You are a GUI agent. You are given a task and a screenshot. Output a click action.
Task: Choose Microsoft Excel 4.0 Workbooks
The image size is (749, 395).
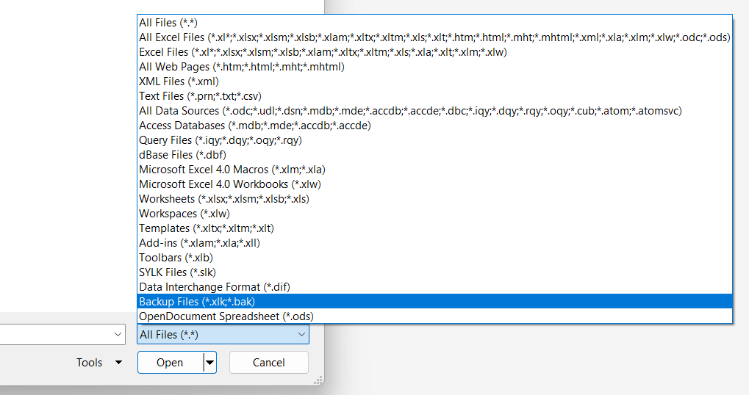tap(434, 184)
